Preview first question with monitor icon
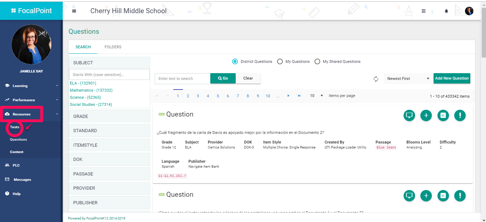The height and width of the screenshot is (222, 486). pyautogui.click(x=409, y=115)
